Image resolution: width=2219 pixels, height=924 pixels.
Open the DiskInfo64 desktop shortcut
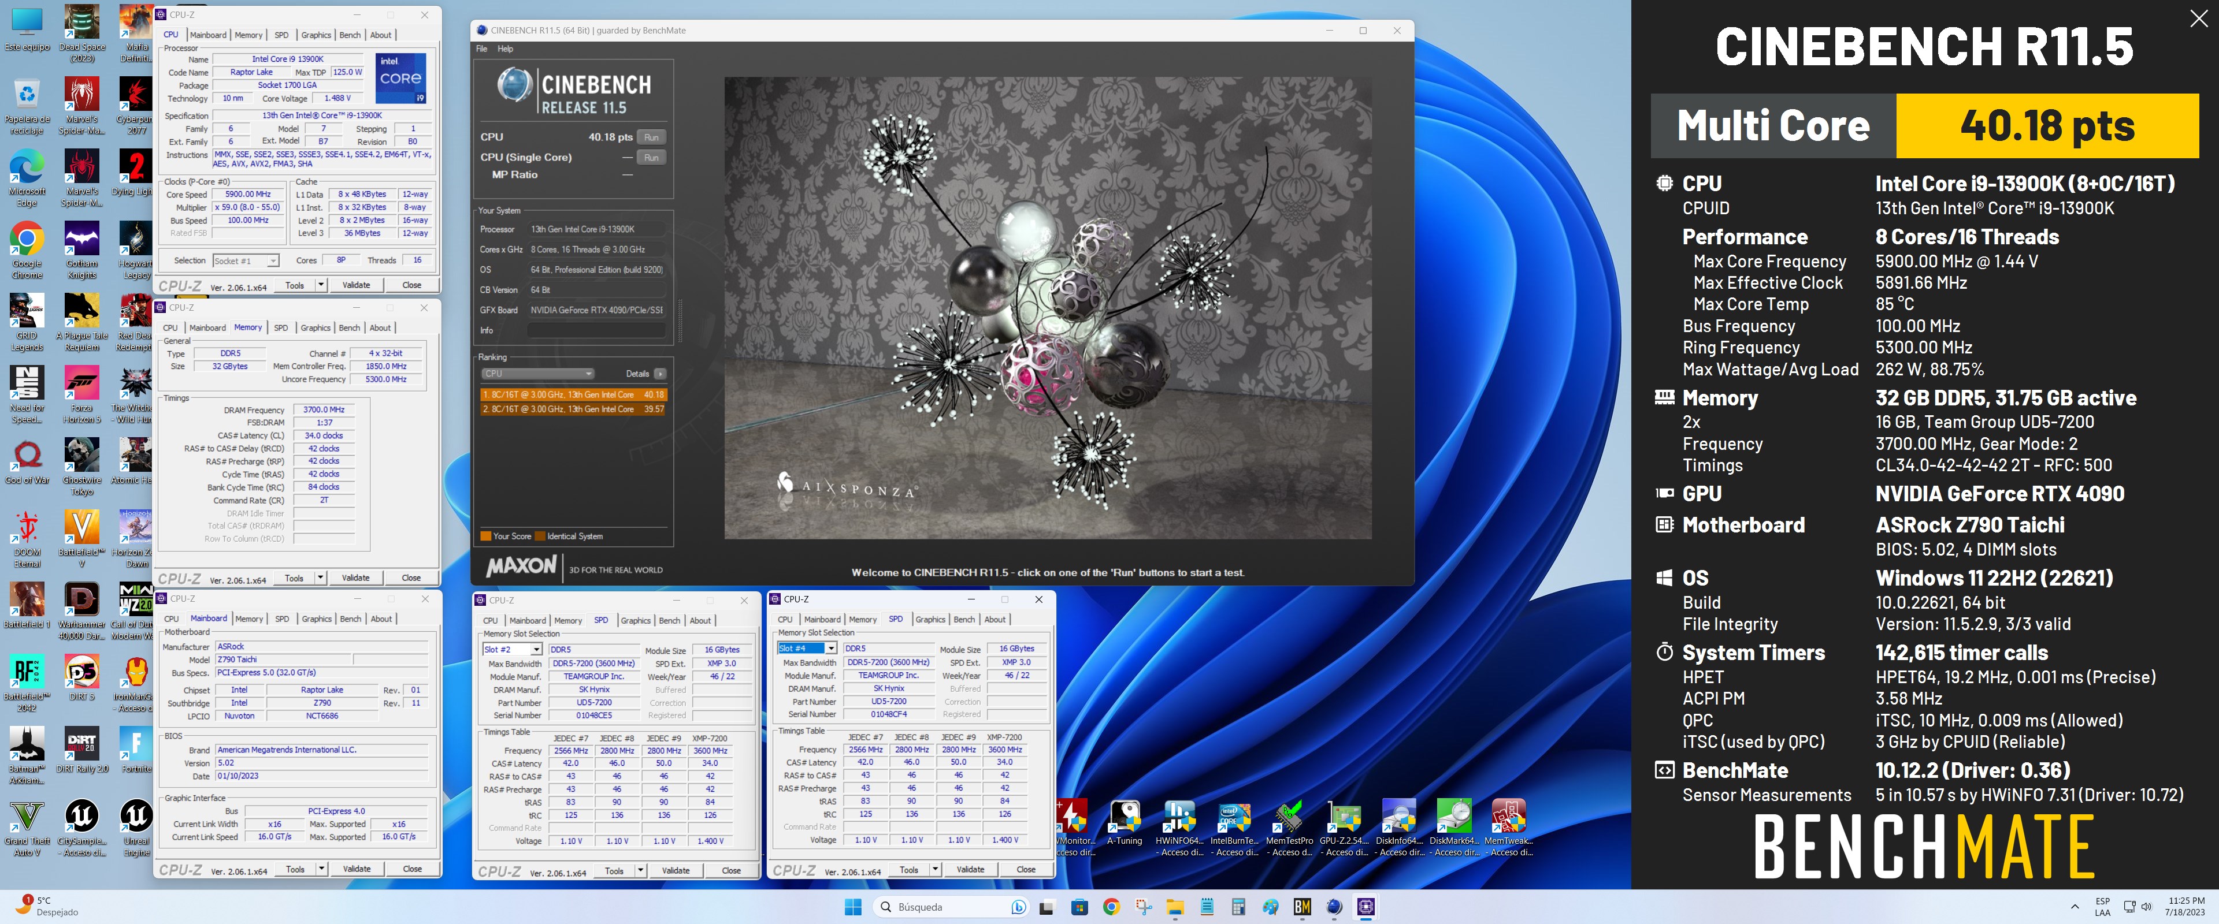(1399, 828)
